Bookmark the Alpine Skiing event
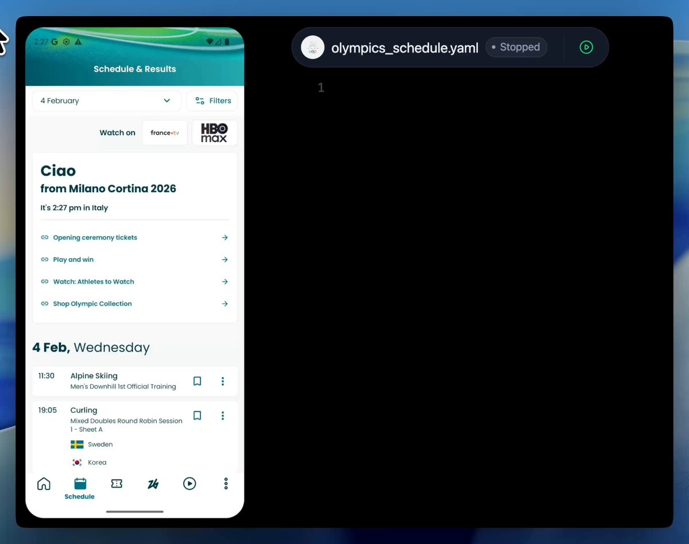Viewport: 689px width, 544px height. click(197, 381)
